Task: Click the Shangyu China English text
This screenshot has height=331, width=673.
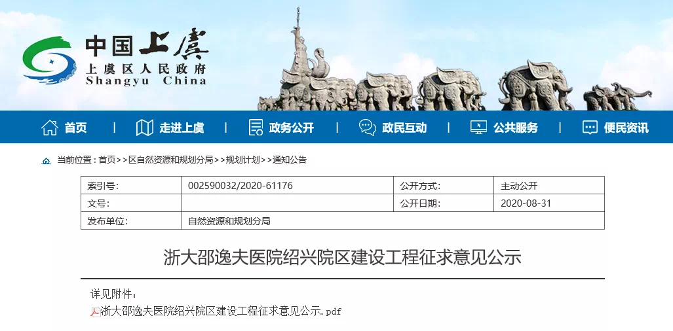Action: [146, 80]
